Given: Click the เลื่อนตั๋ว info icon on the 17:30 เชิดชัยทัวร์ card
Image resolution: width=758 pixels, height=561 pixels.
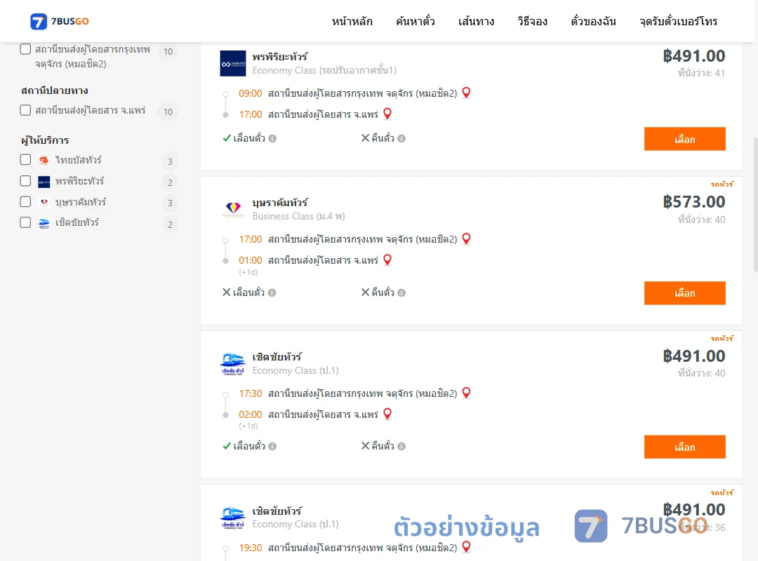Looking at the screenshot, I should pos(272,447).
